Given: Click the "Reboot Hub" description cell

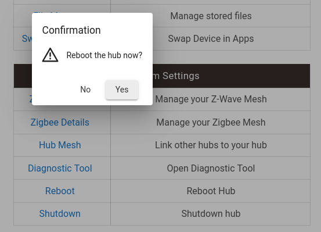Looking at the screenshot, I should 211,191.
